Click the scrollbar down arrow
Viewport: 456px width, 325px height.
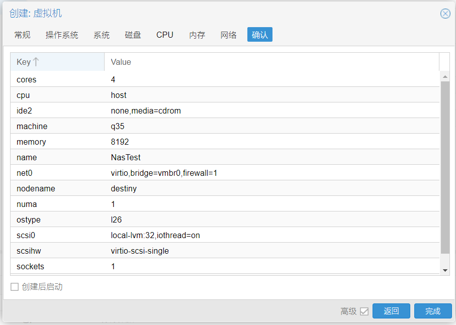pos(444,270)
